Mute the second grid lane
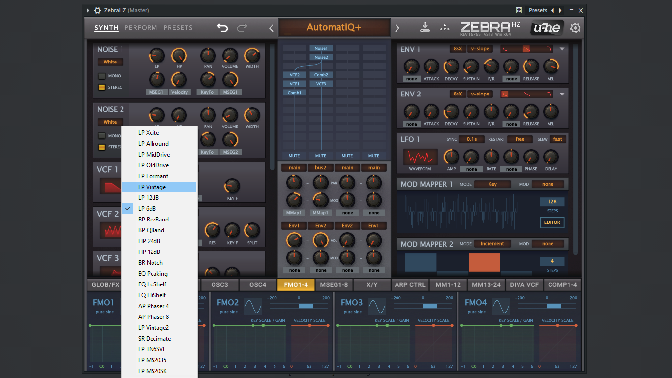This screenshot has height=378, width=672. [x=321, y=156]
